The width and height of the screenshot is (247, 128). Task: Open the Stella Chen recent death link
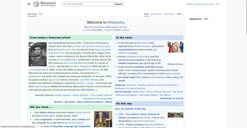[139, 92]
